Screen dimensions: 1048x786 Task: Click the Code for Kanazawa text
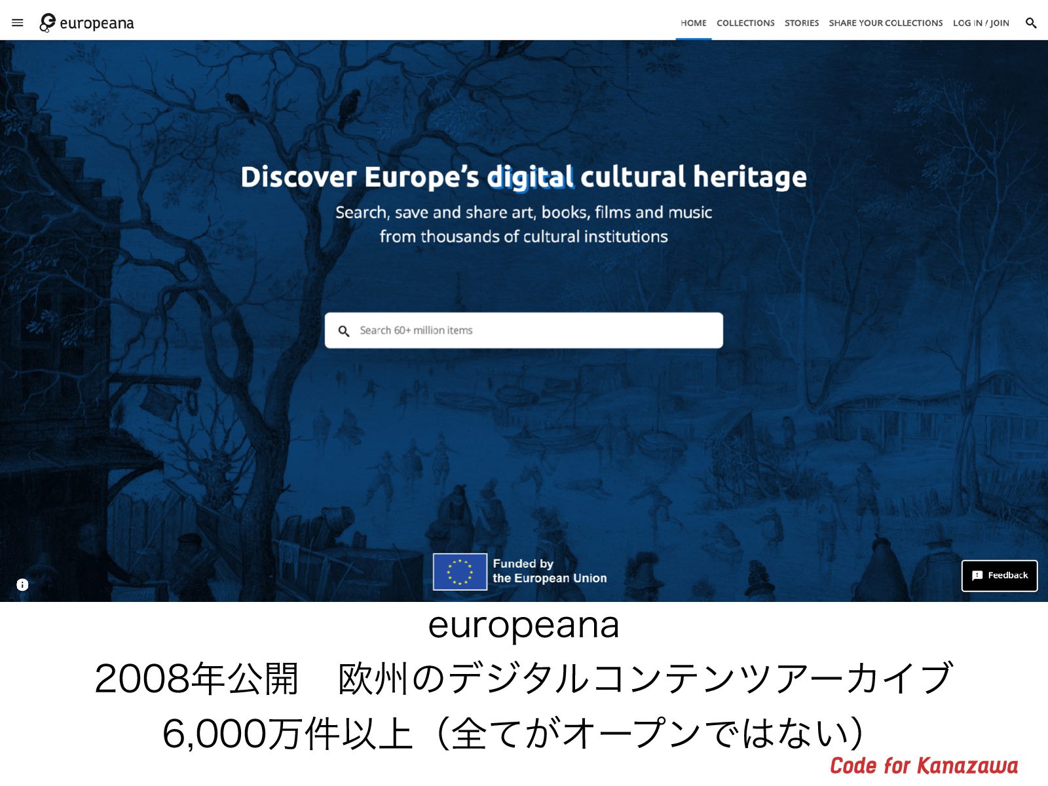pyautogui.click(x=924, y=765)
